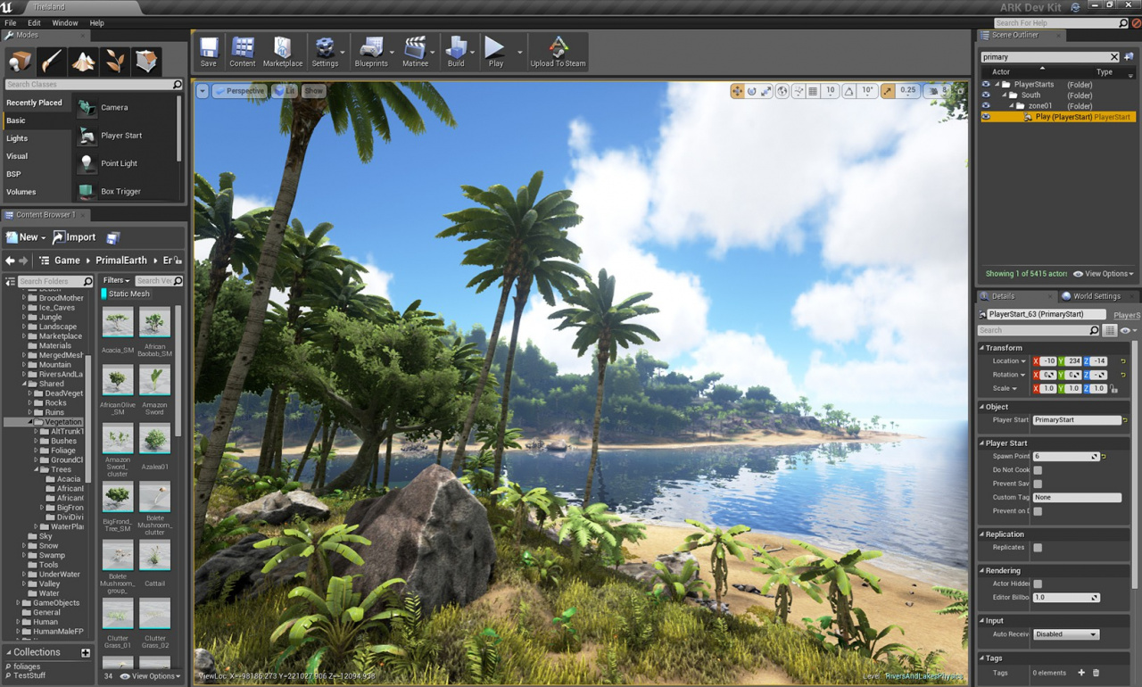Open the Auto Receive Disabled dropdown
This screenshot has width=1142, height=687.
tap(1066, 634)
